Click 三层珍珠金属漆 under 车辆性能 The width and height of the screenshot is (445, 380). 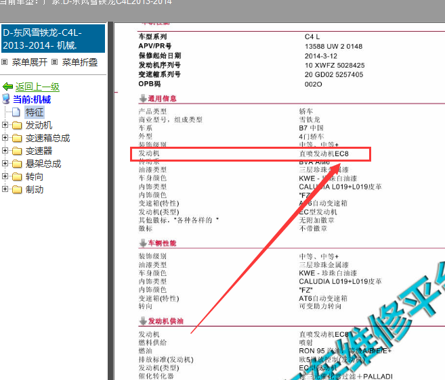pos(324,264)
